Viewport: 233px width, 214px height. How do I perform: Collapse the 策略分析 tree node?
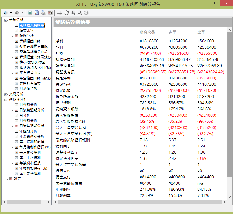click(6, 20)
